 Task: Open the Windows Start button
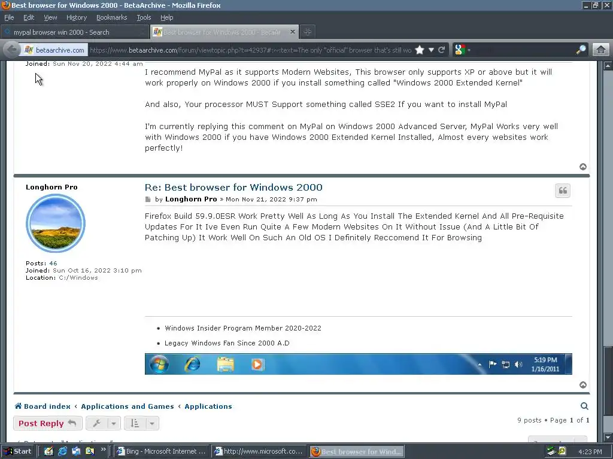click(17, 451)
